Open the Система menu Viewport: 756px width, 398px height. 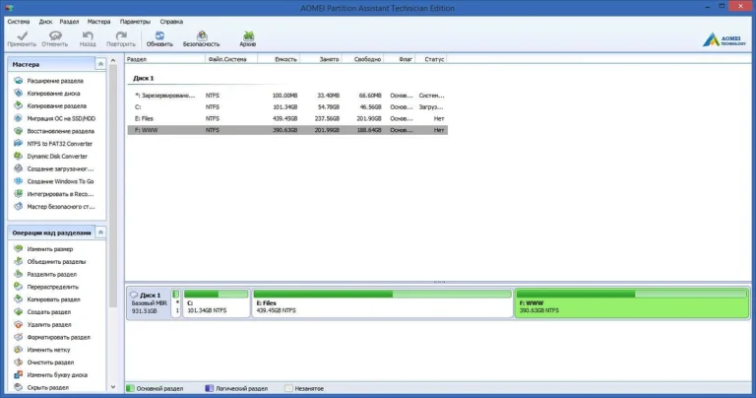[19, 22]
